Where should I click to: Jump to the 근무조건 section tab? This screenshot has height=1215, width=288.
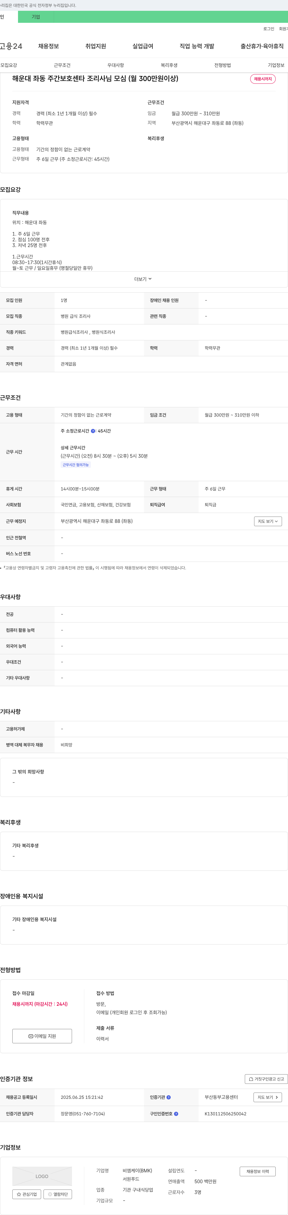[62, 65]
